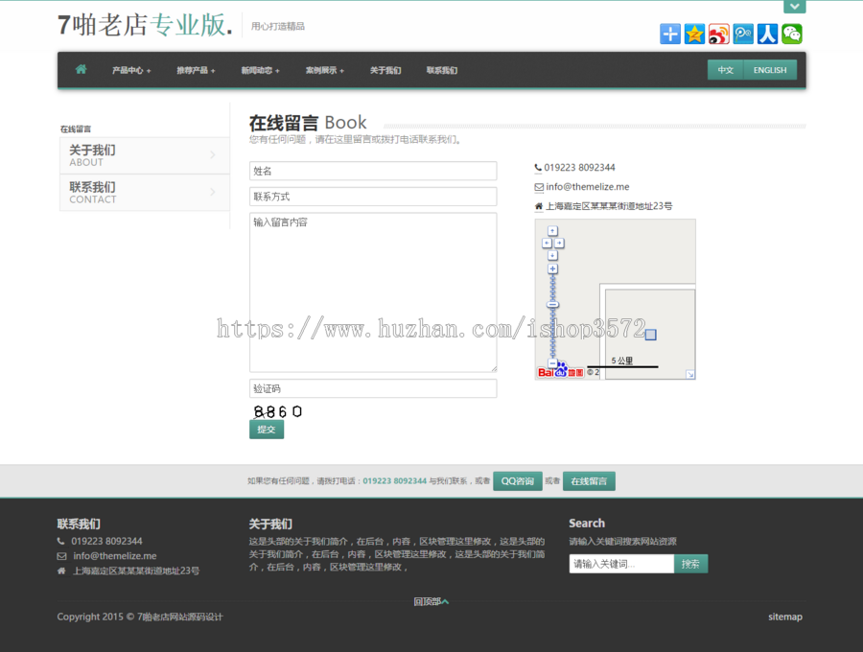Open the 联系我们 navigation menu item
Viewport: 863px width, 652px height.
point(442,69)
